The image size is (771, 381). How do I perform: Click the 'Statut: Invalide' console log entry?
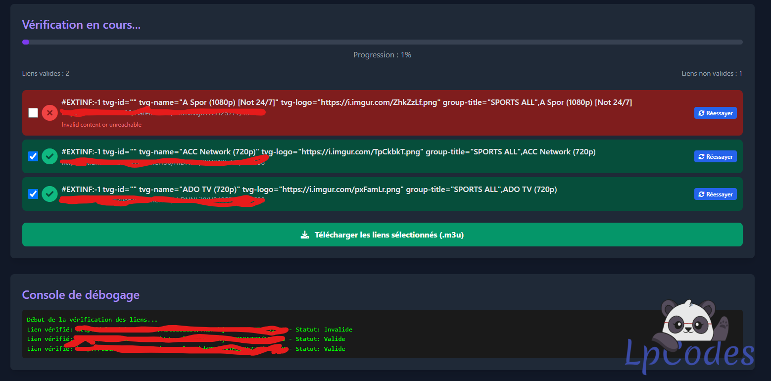point(324,330)
